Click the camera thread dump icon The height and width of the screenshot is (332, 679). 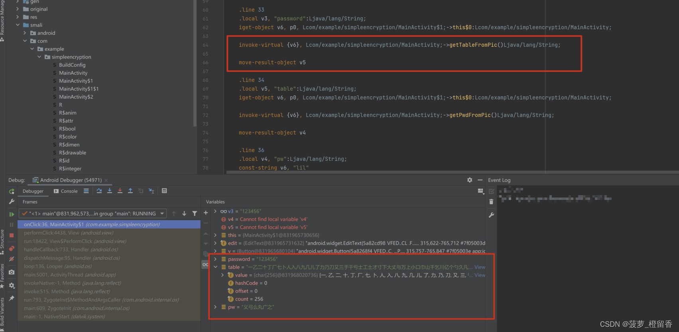pyautogui.click(x=12, y=272)
